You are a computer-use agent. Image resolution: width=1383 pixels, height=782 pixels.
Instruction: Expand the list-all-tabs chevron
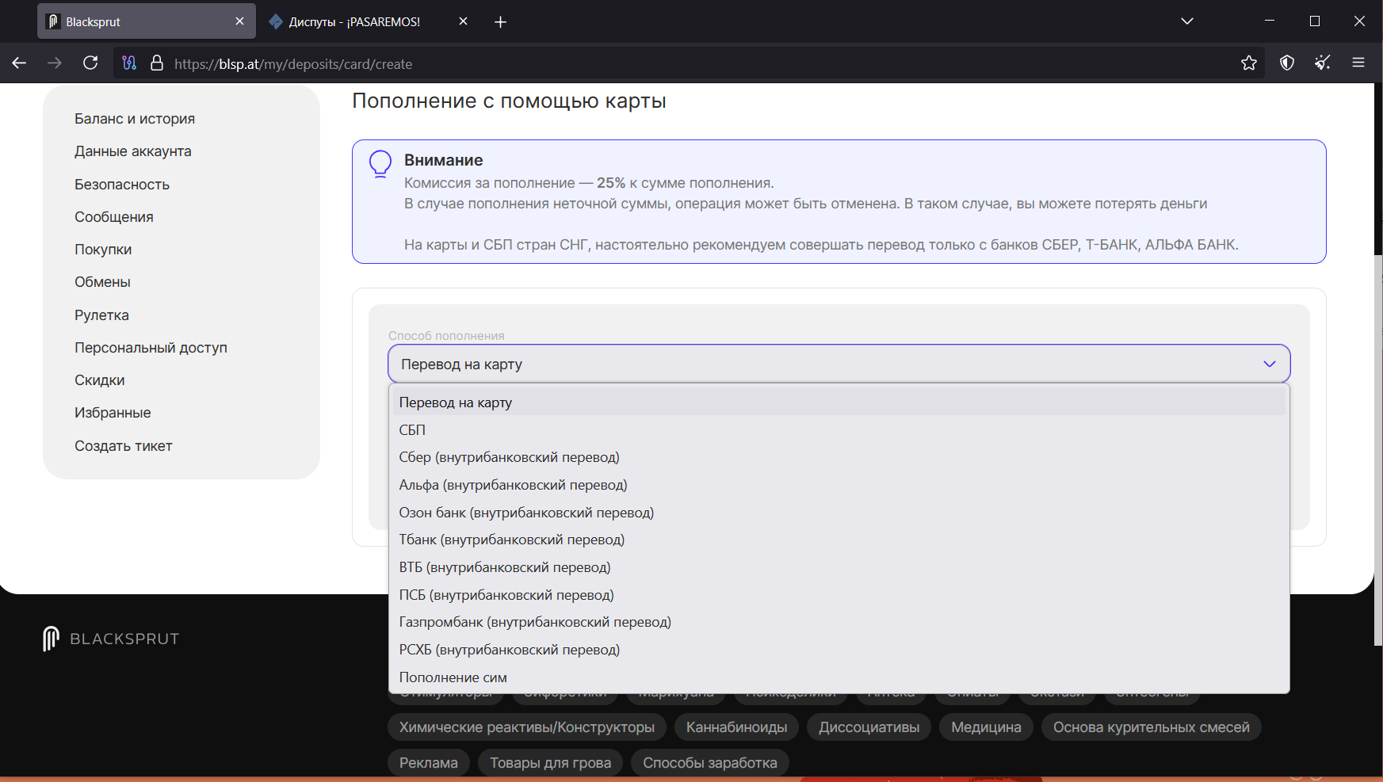[1186, 21]
